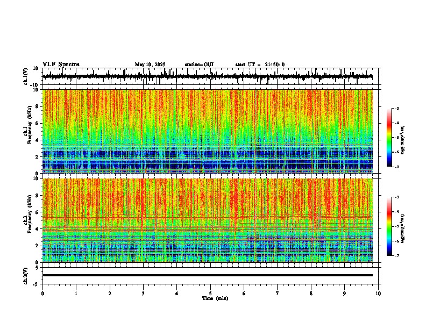Click the 8 kHz tick on ch.2 frequency axis
Screen dimensions: 426x329
[x=37, y=196]
